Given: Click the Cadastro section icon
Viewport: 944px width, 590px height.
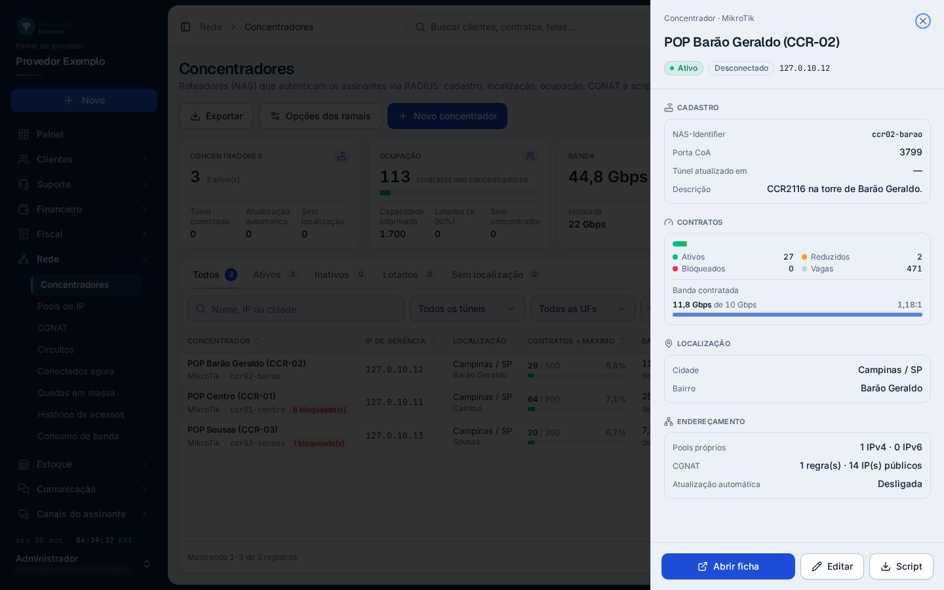Looking at the screenshot, I should (x=669, y=108).
